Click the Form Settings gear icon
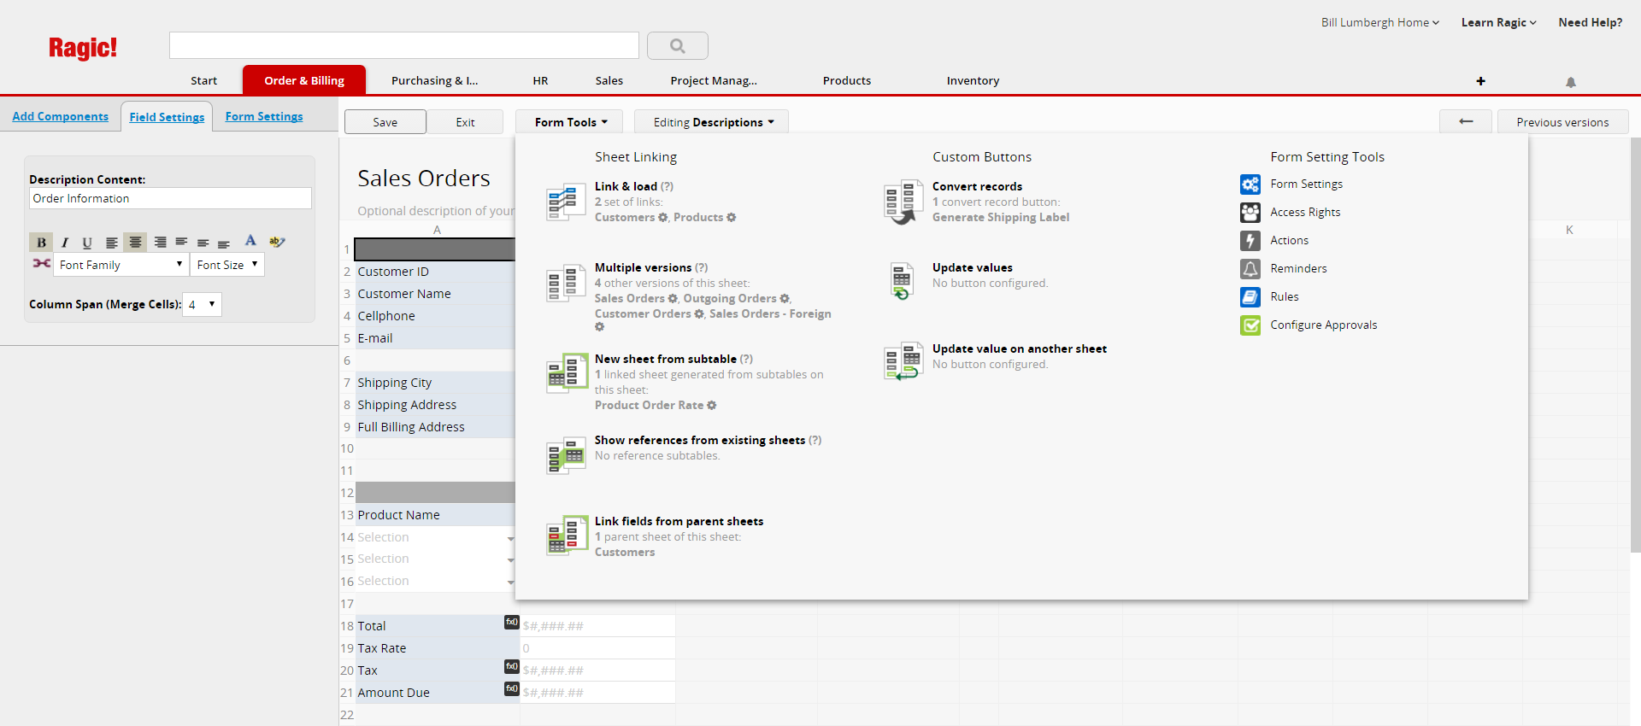 (x=1250, y=184)
